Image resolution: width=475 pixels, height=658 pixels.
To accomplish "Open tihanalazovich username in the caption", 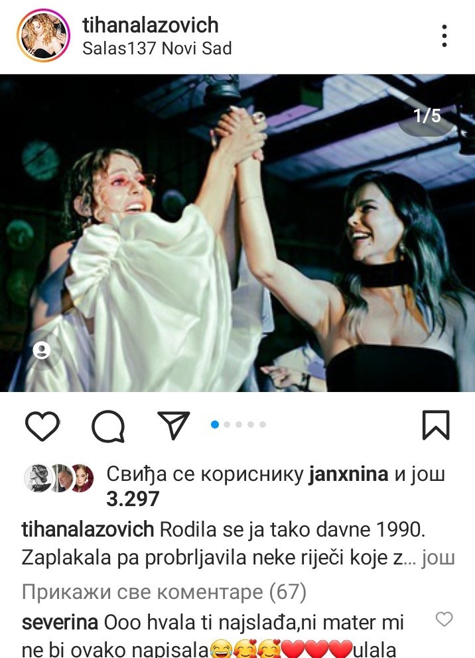I will tap(88, 529).
